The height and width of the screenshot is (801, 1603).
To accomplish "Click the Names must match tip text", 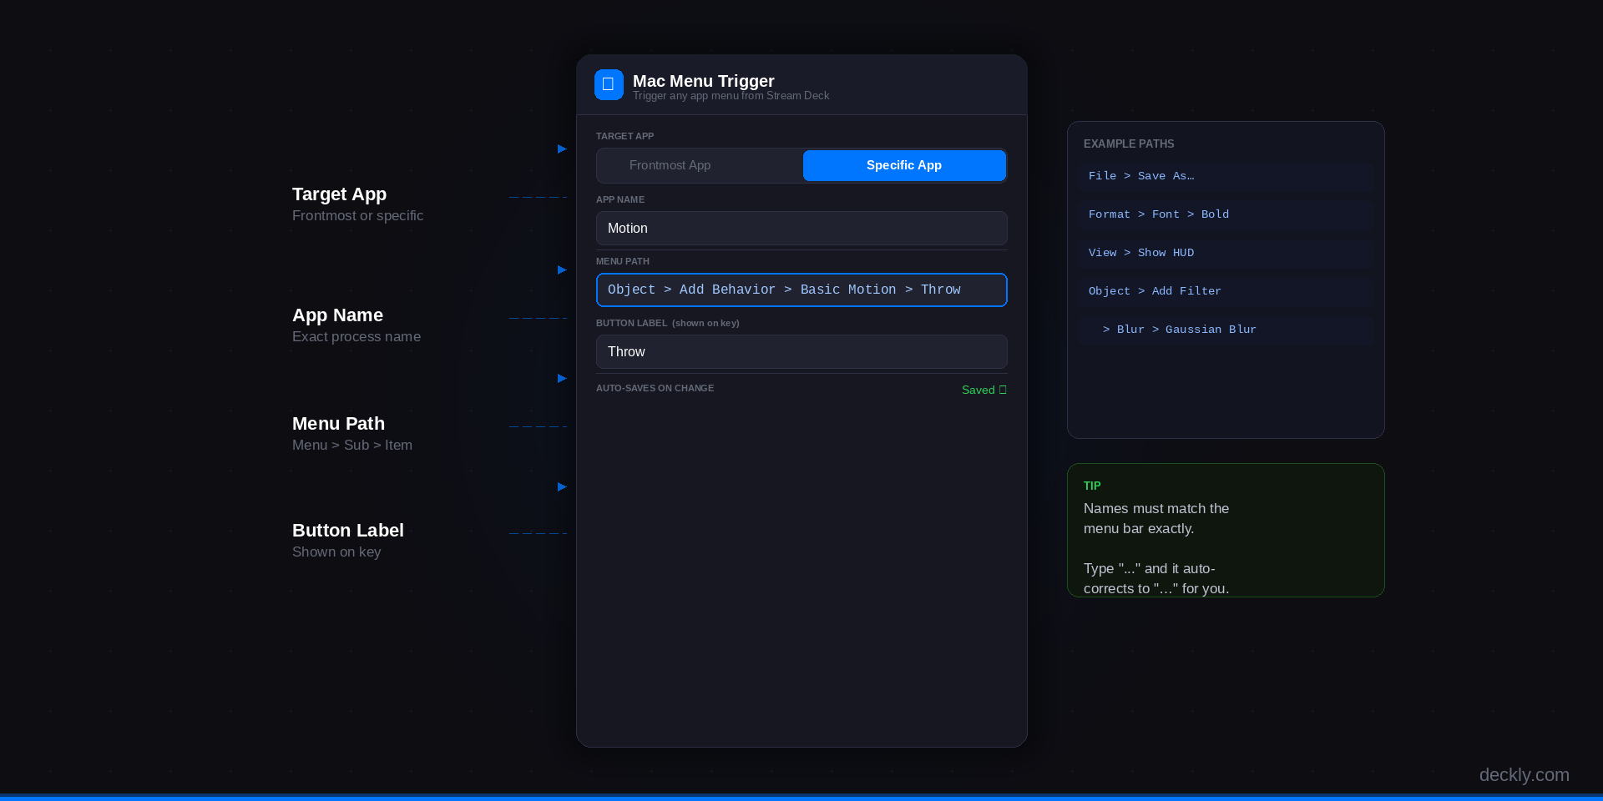I will [1156, 518].
